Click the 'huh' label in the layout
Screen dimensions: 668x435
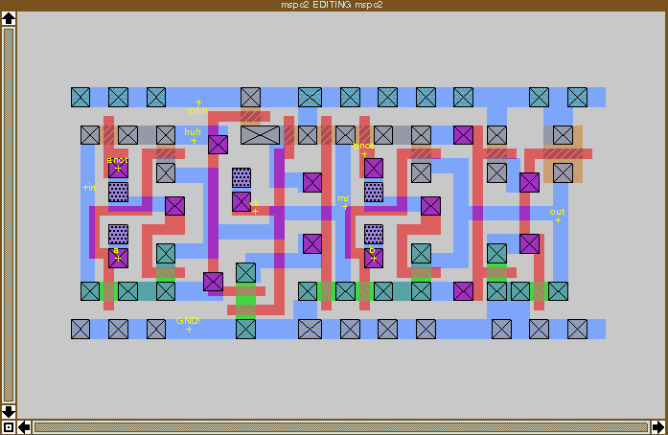[193, 136]
